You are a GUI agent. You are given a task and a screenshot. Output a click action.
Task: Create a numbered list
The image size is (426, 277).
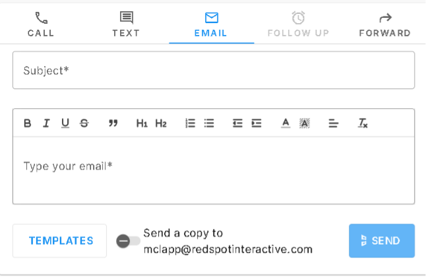click(x=190, y=123)
